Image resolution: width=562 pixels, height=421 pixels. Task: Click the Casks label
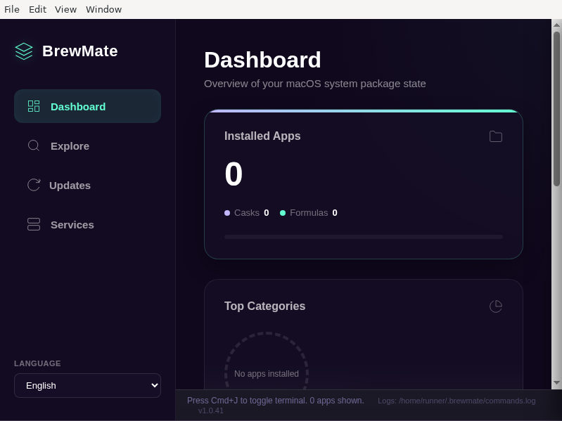pos(247,213)
